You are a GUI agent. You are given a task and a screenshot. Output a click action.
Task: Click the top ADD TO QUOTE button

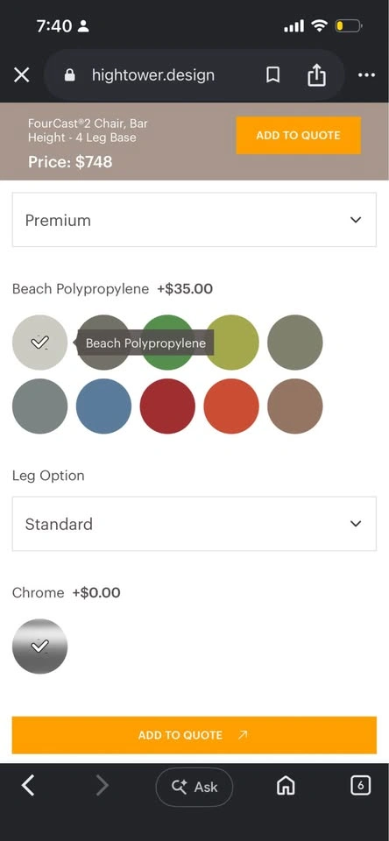[299, 135]
